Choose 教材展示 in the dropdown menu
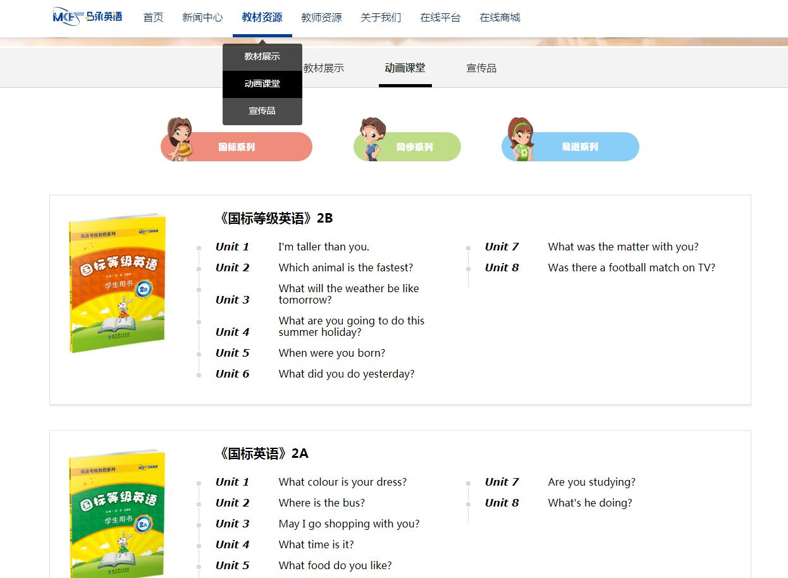Screen dimensions: 788x578 [x=262, y=57]
